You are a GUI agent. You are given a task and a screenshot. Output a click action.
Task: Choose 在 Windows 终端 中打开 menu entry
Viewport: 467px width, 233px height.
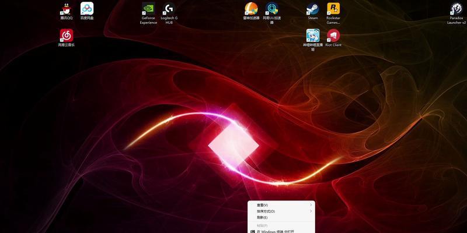(281, 231)
